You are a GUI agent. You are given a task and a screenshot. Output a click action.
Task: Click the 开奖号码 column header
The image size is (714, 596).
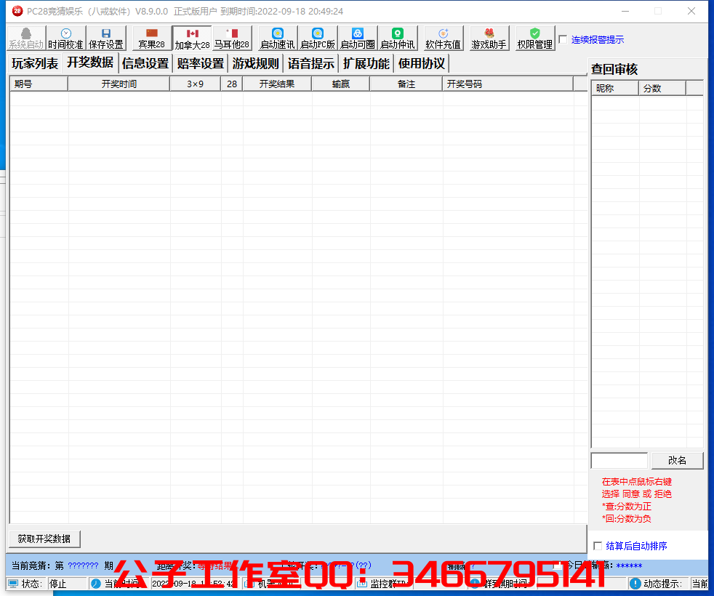click(508, 84)
